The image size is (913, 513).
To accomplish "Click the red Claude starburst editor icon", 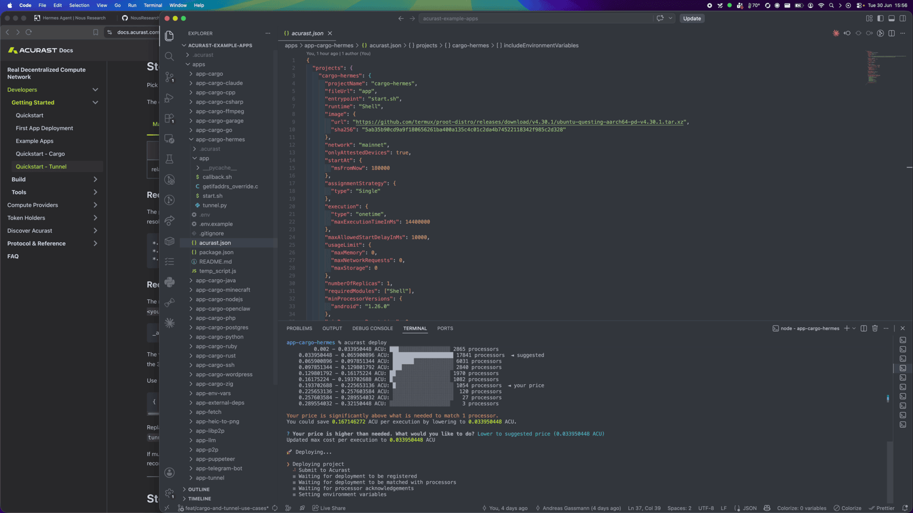I will 836,33.
